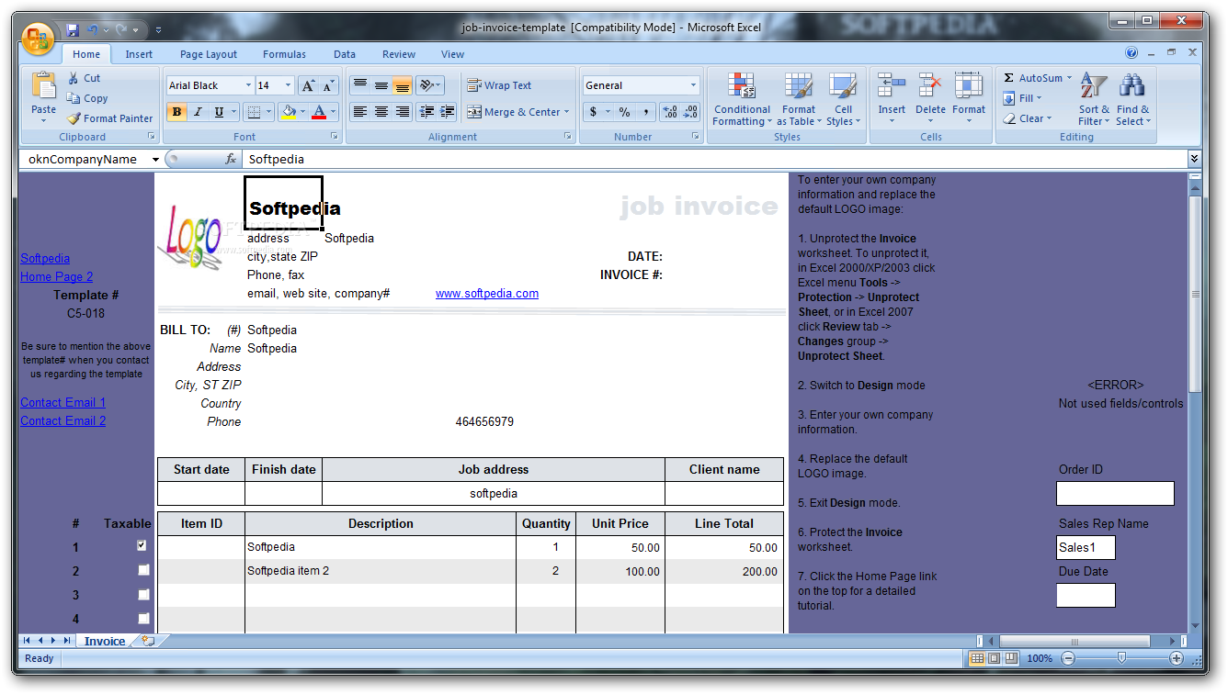Select the Invoice sheet tab
Viewport: 1228px width, 694px height.
105,641
